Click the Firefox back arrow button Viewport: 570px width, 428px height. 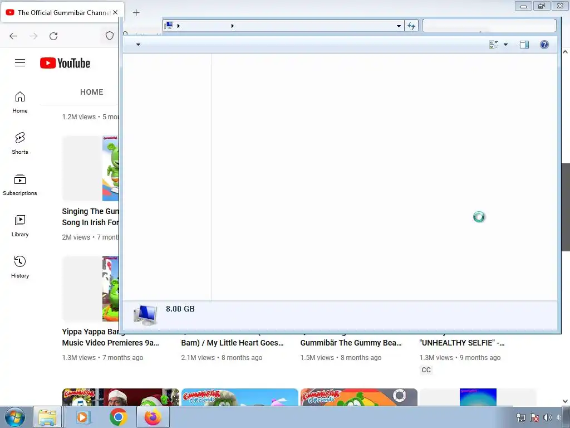tap(13, 36)
